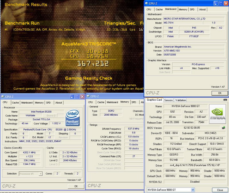Click OK in the CPU window
Image resolution: width=229 pixels, height=193 pixels.
pos(76,186)
